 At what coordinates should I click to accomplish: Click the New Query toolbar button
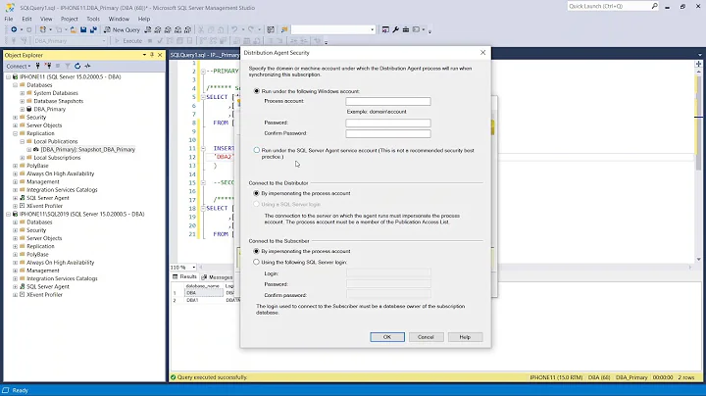coord(122,29)
